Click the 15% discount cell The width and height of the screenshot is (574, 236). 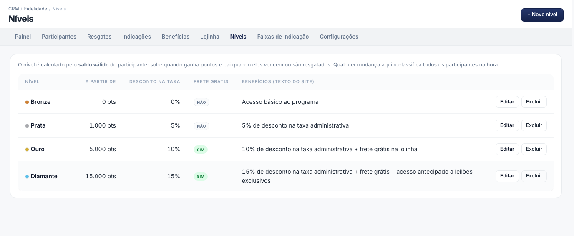click(x=174, y=176)
